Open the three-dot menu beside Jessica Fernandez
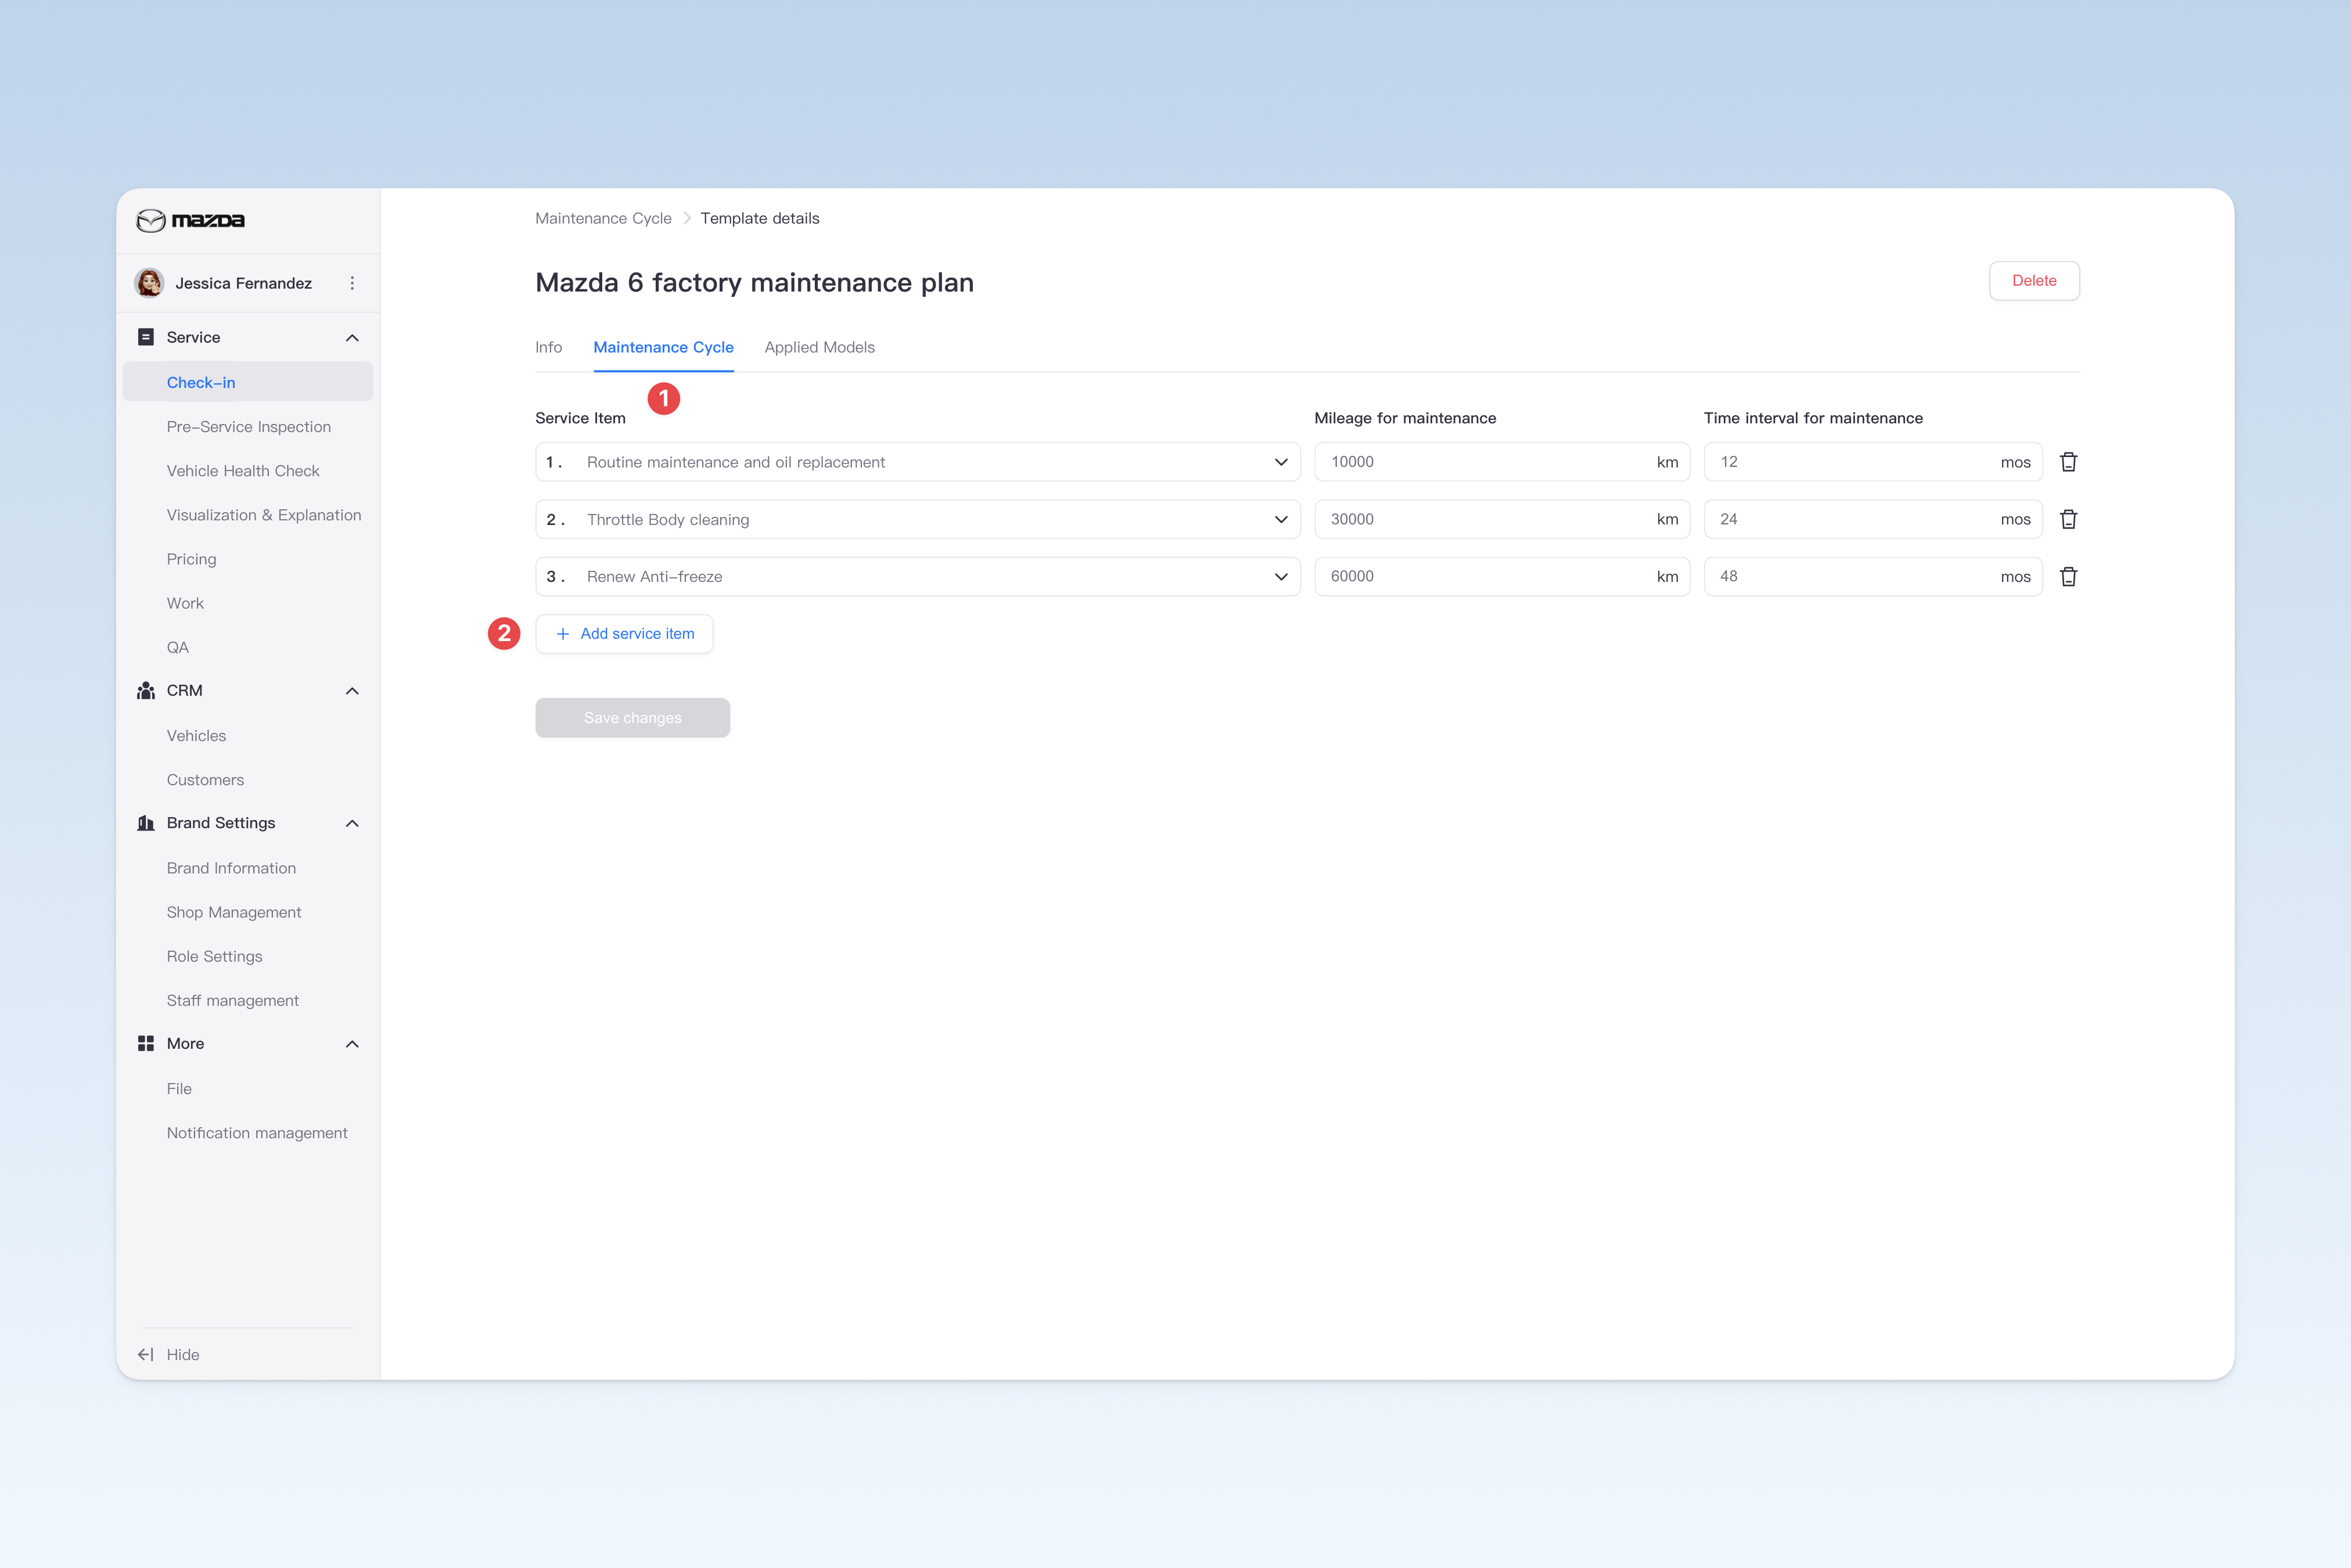Screen dimensions: 2351x1568 pyautogui.click(x=352, y=283)
